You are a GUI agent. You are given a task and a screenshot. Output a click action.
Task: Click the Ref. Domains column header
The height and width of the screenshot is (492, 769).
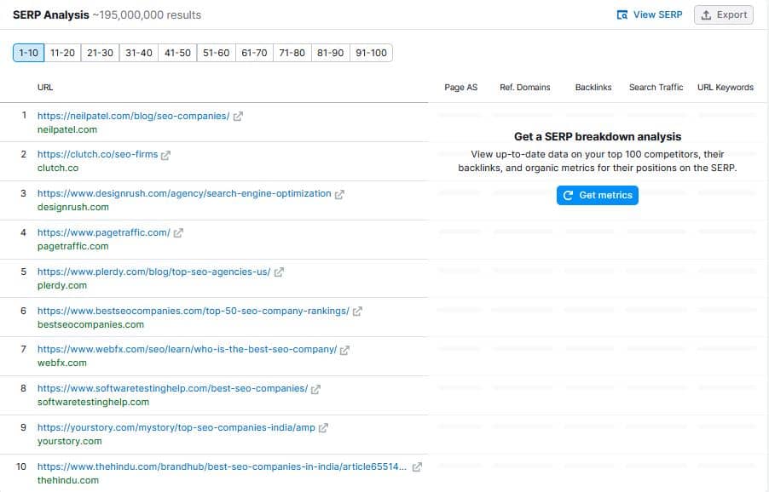[525, 87]
